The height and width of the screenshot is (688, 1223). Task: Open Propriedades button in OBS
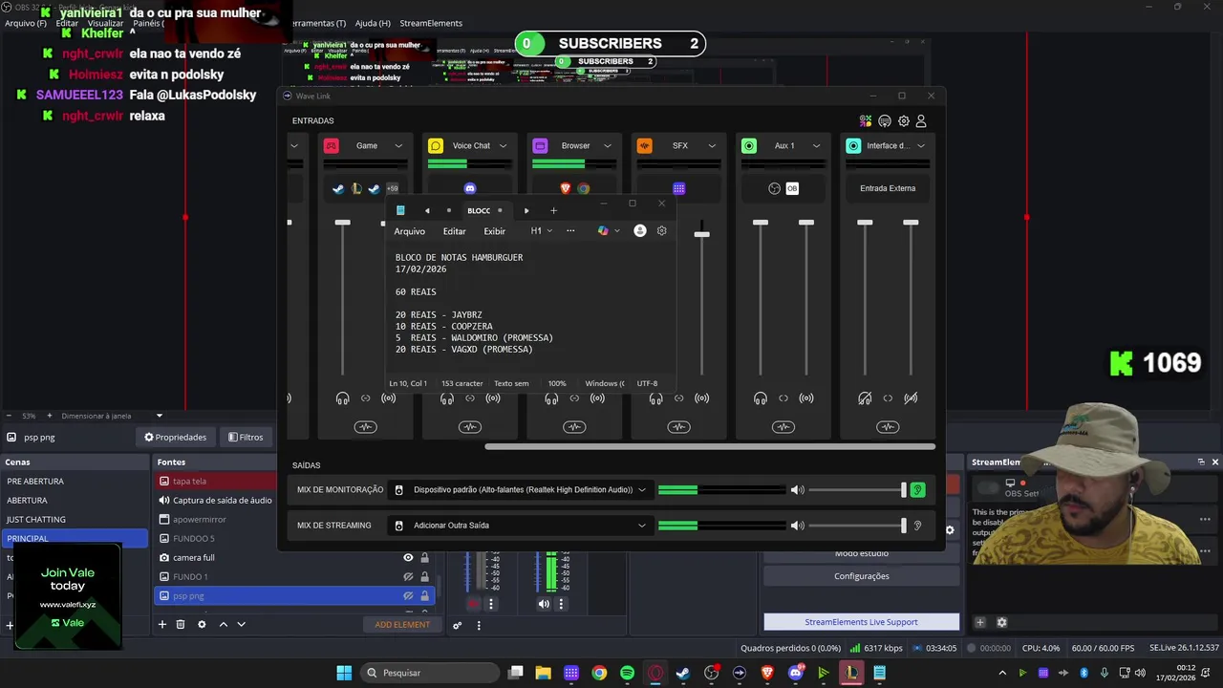point(175,437)
